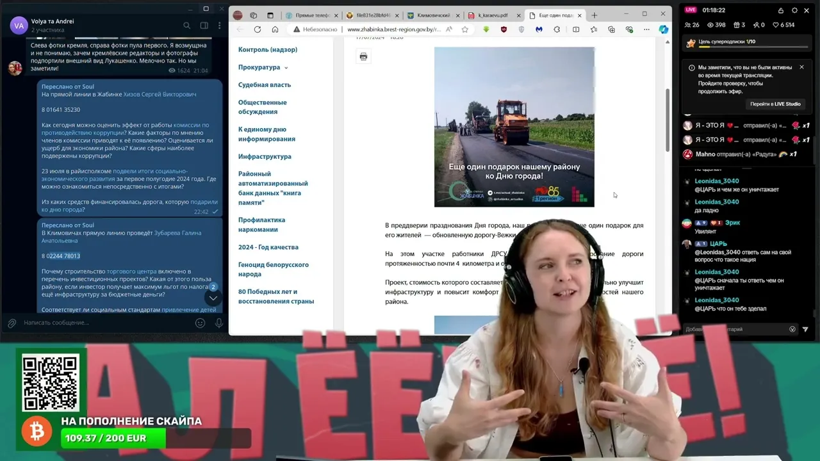Click the Написать сообщение input field
The image size is (820, 461).
click(x=106, y=323)
